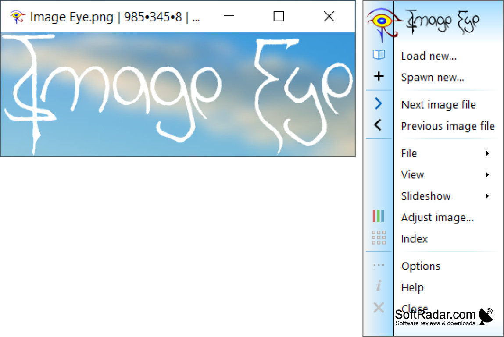
Task: Click the gray X icon beside Close
Action: pos(379,308)
